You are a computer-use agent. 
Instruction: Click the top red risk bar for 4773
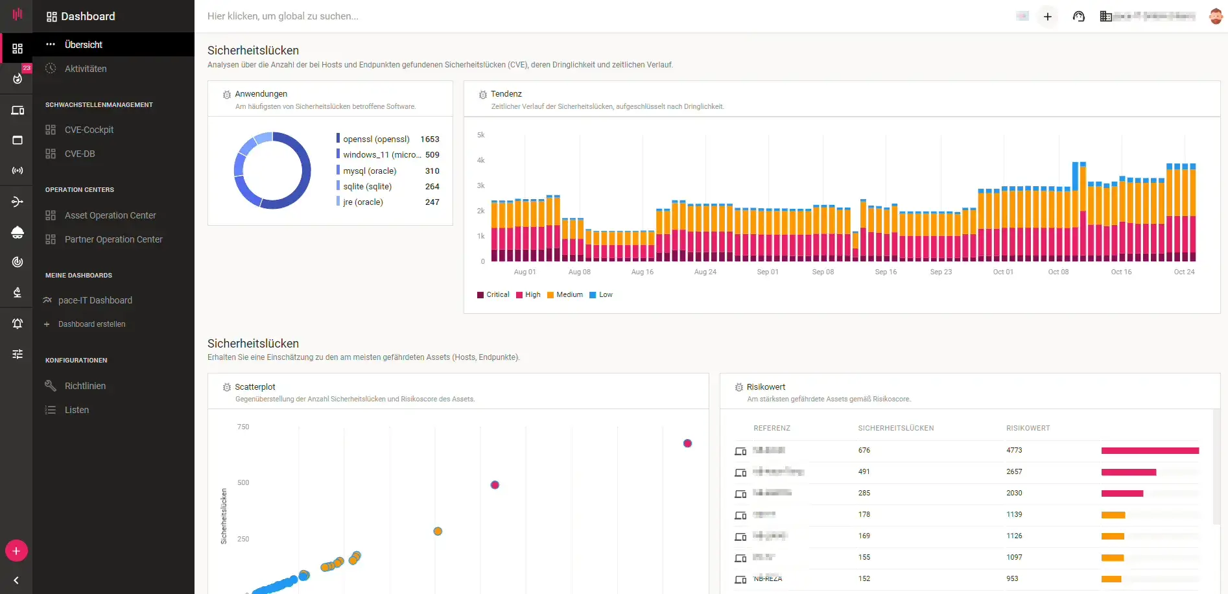1150,450
